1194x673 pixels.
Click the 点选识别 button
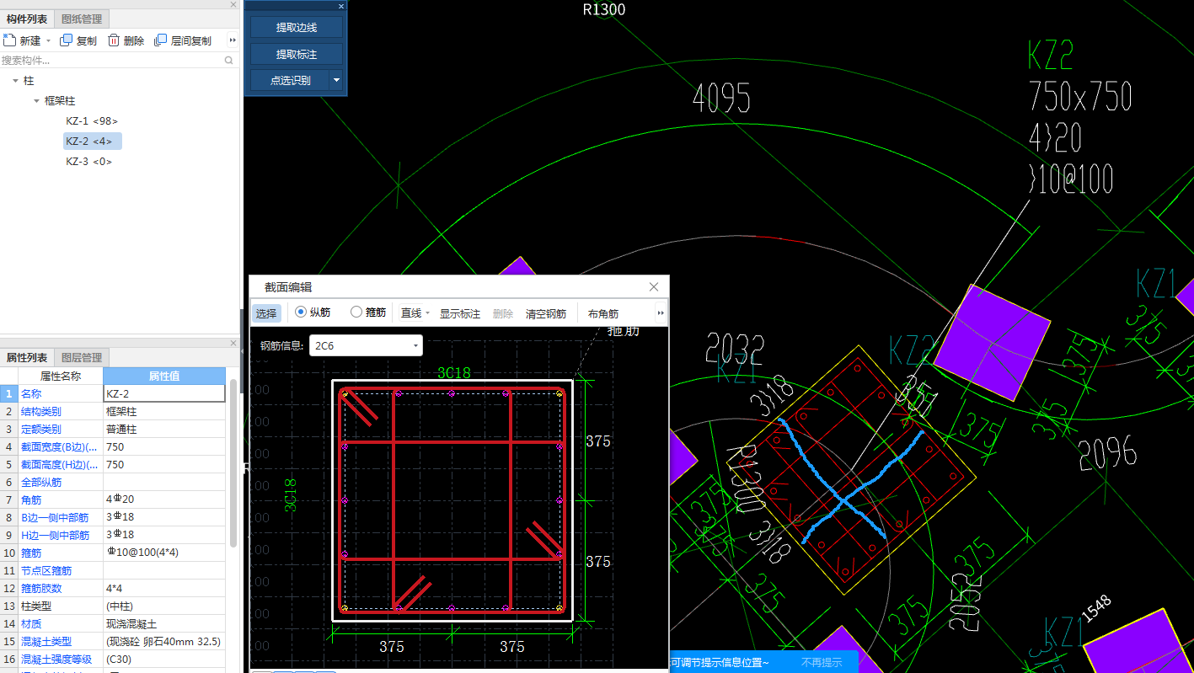290,81
